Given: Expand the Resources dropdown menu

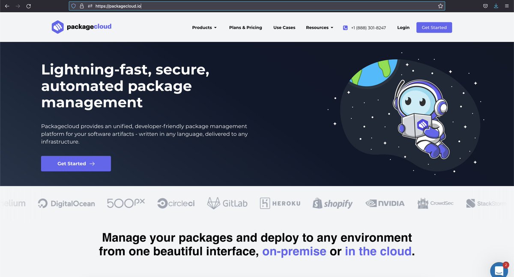Looking at the screenshot, I should tap(320, 27).
